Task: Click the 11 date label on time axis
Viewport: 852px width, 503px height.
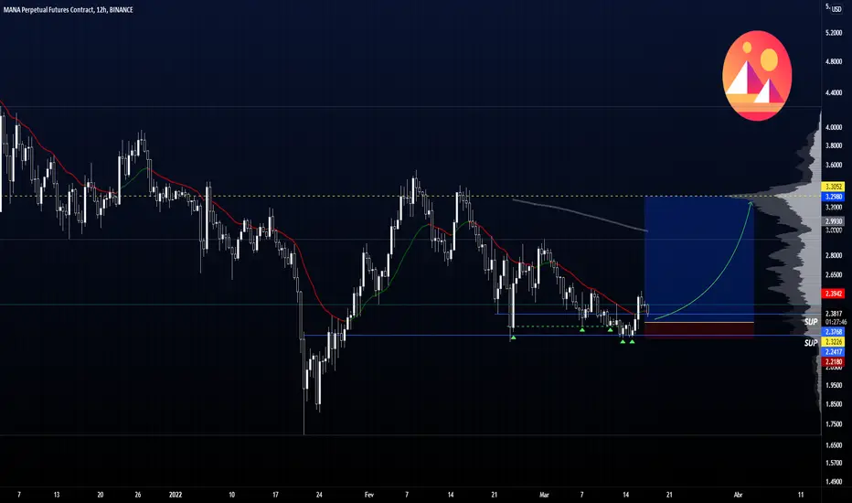Action: [801, 495]
